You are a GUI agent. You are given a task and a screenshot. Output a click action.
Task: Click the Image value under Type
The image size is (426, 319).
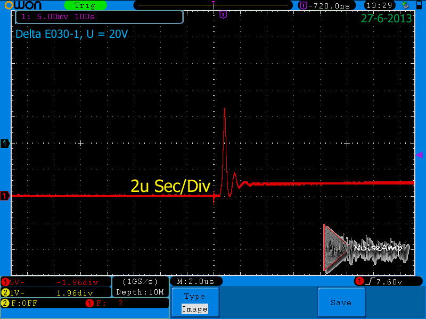tap(195, 309)
